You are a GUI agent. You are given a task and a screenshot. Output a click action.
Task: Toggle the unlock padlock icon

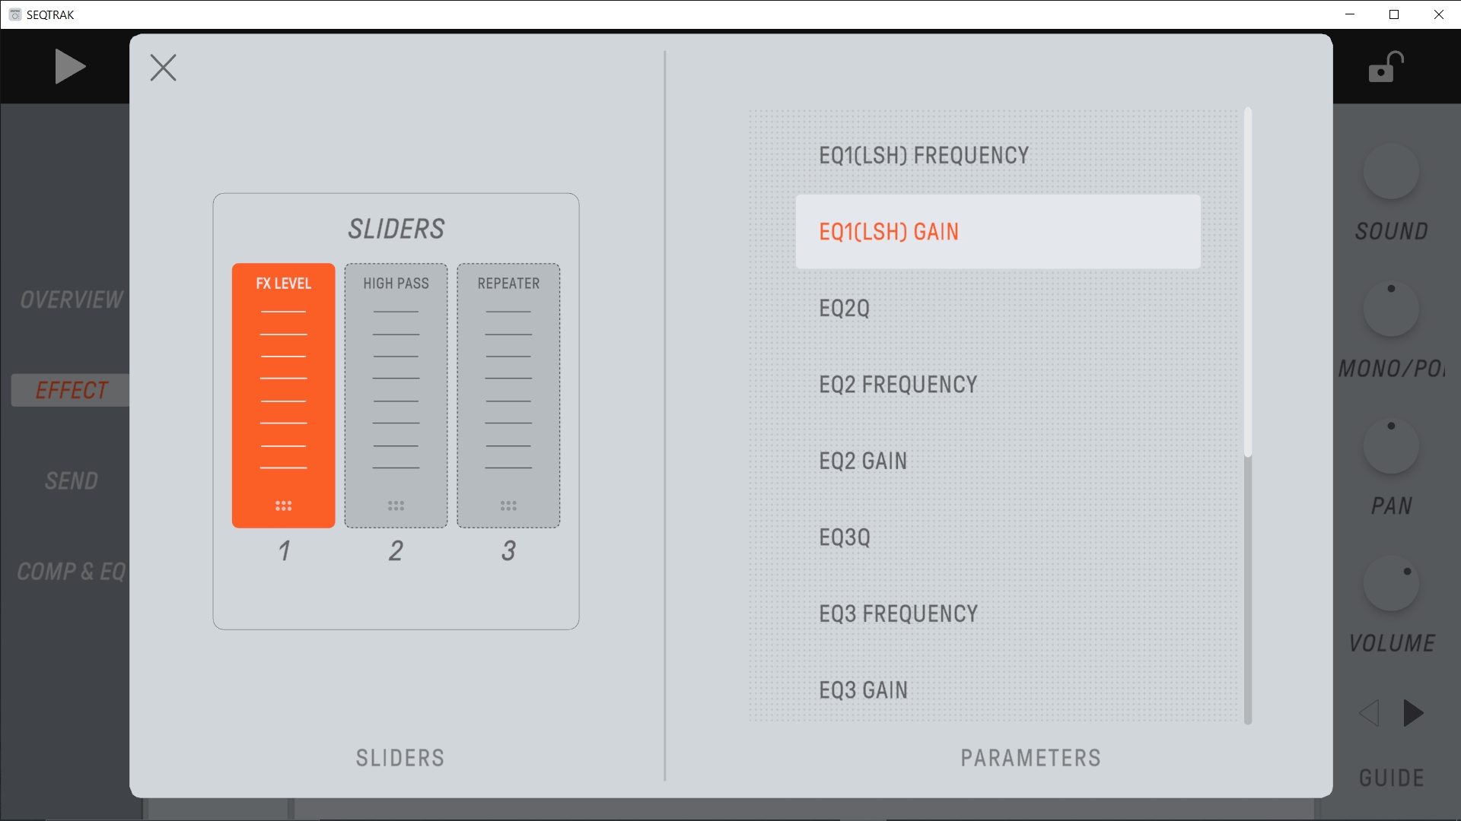pyautogui.click(x=1385, y=67)
